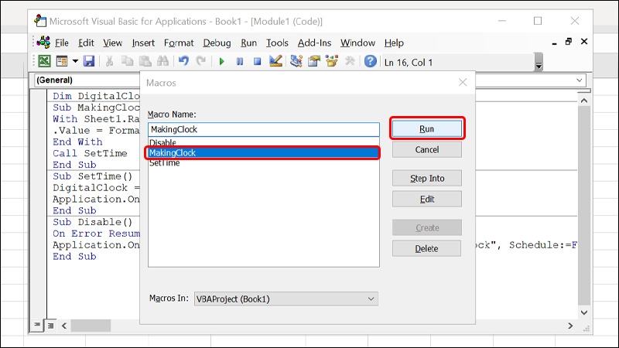Open the Edit menu
619x348 pixels.
[x=86, y=43]
